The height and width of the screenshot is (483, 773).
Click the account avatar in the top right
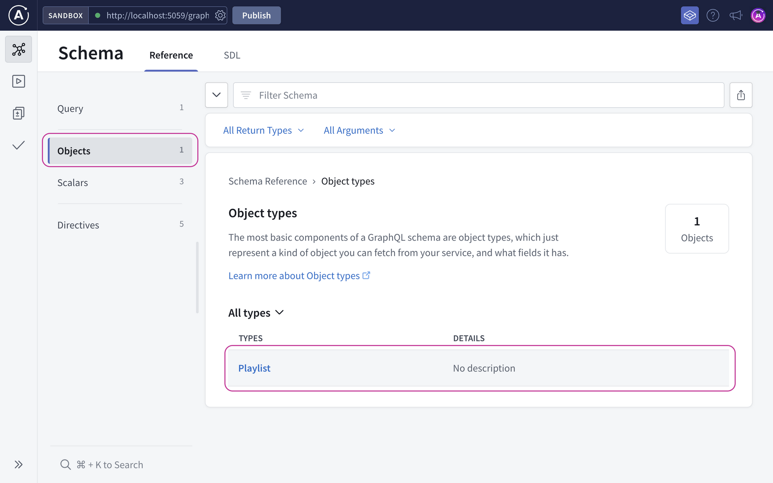coord(759,15)
